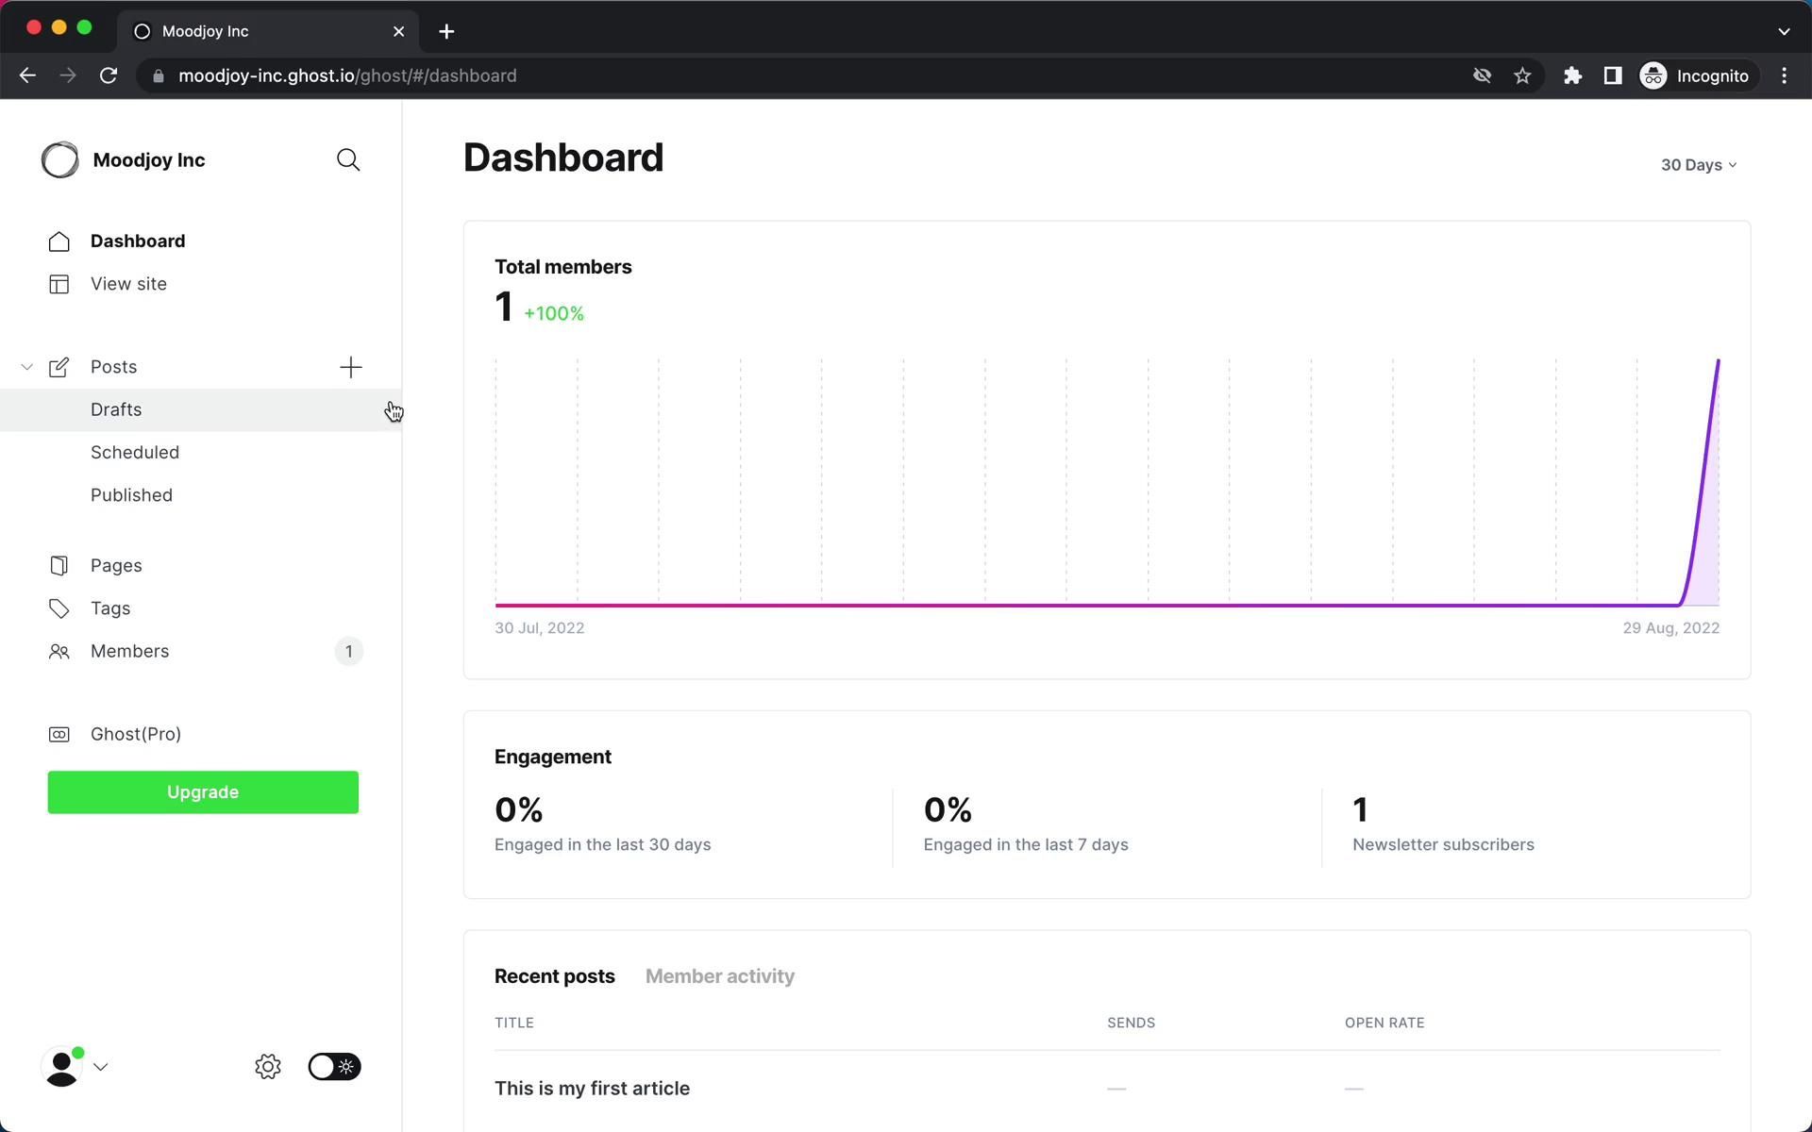Screen dimensions: 1812x1132
Task: Click the browser address bar URL
Action: point(347,75)
